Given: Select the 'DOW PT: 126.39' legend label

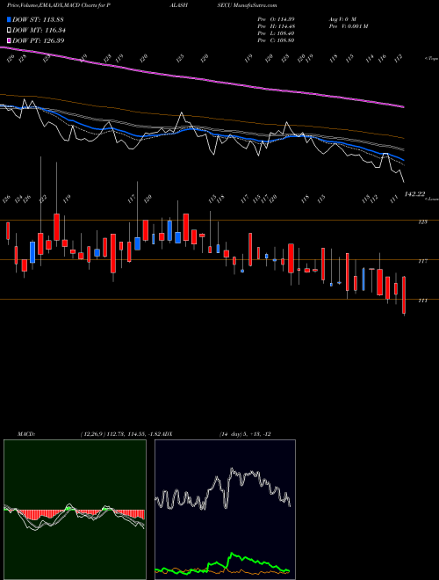Looking at the screenshot, I should pyautogui.click(x=39, y=40).
